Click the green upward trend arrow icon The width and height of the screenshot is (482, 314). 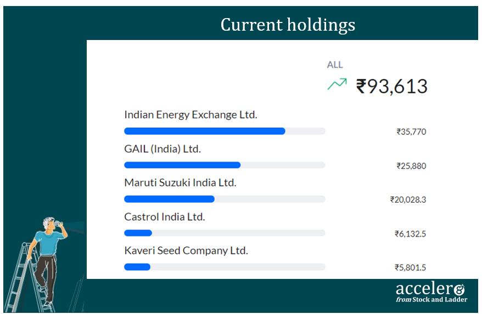click(x=337, y=84)
